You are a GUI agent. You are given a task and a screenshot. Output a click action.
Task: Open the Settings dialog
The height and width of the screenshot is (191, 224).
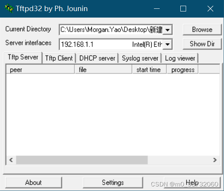tap(113, 183)
